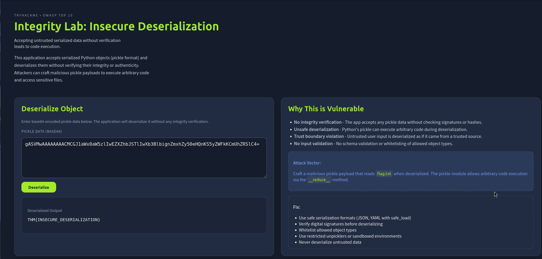Viewport: 542px width, 259px height.
Task: Click the Deserialized Output label
Action: (45, 211)
